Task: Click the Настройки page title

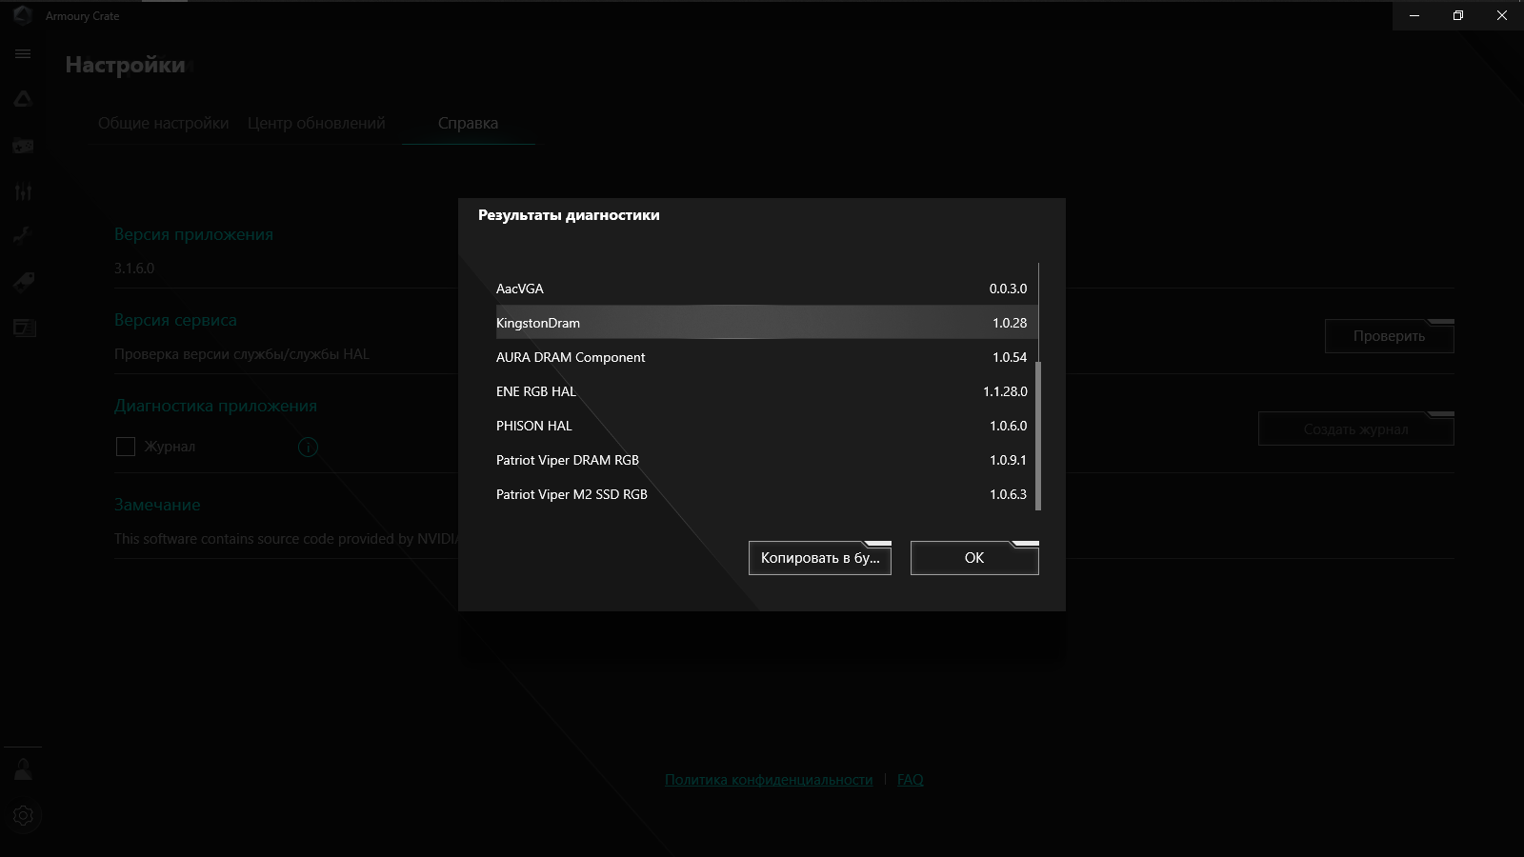Action: 125,65
